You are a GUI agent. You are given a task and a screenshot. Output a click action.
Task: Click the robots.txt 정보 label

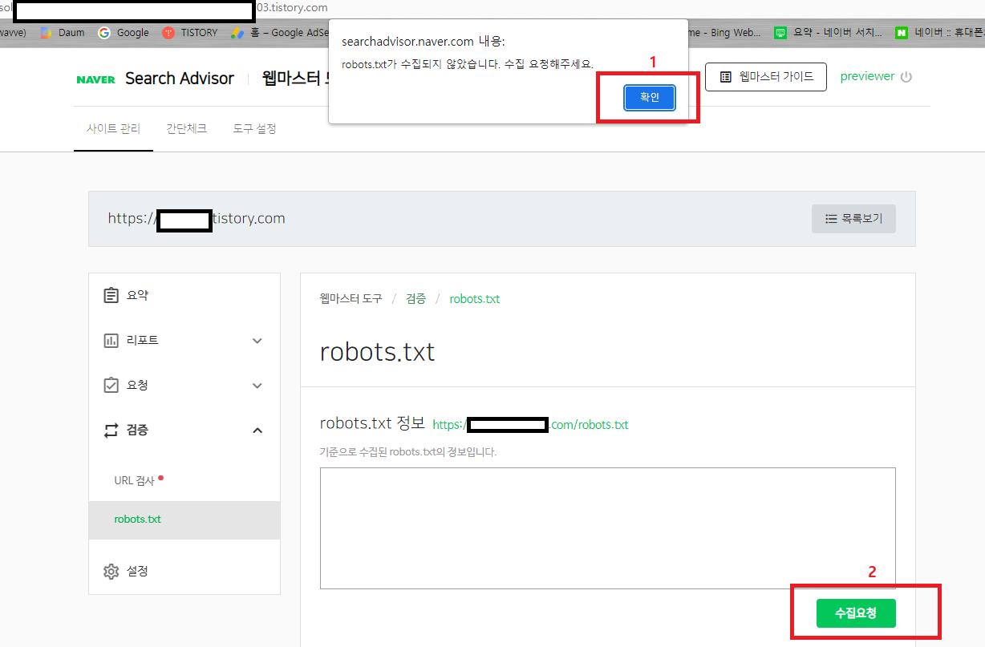[x=372, y=423]
